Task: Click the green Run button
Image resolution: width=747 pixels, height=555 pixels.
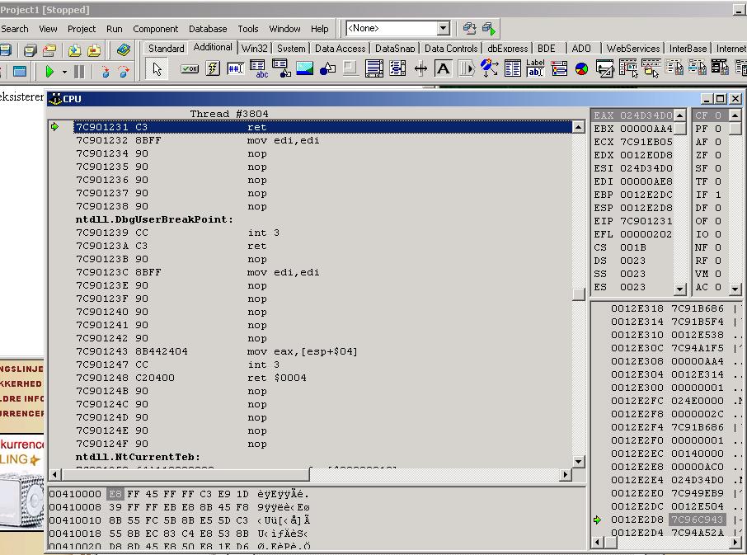Action: pos(49,72)
